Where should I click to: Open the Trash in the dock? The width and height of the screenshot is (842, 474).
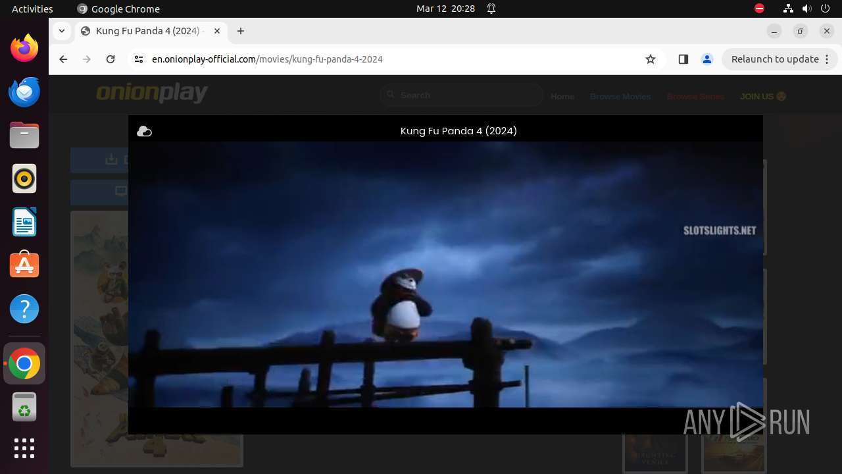click(x=24, y=408)
